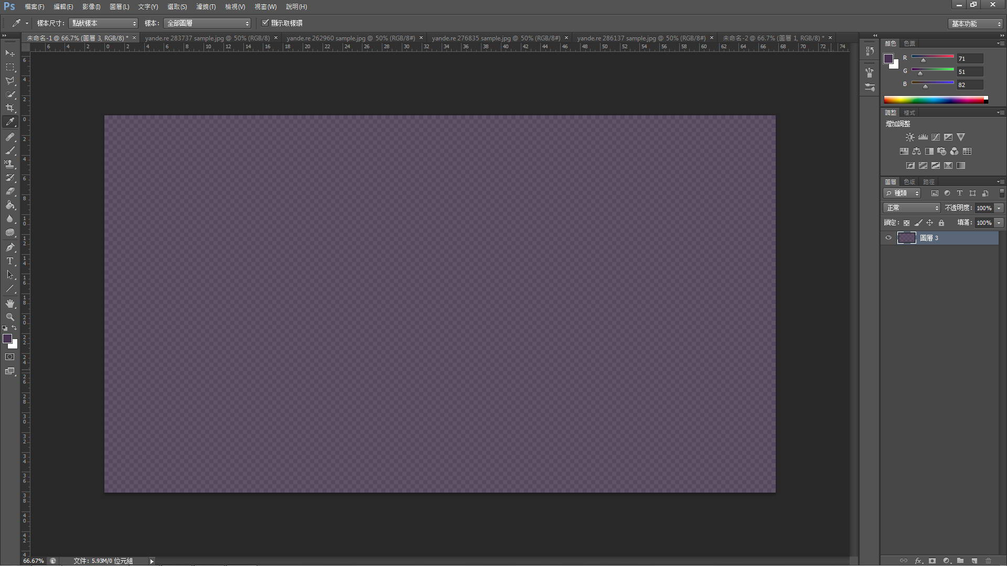
Task: Open the 樣本尺寸 dropdown
Action: point(103,23)
